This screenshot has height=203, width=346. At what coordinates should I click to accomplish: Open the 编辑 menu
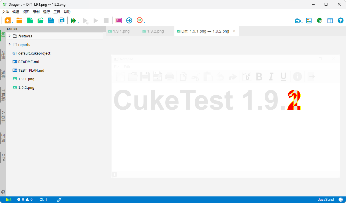(x=16, y=12)
